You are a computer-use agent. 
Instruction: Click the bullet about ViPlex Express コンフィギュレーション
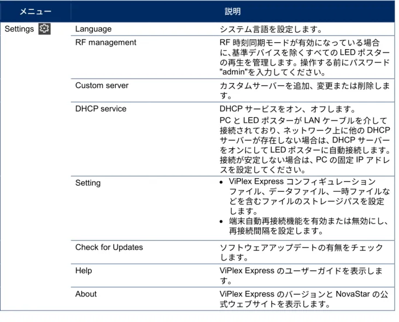304,196
